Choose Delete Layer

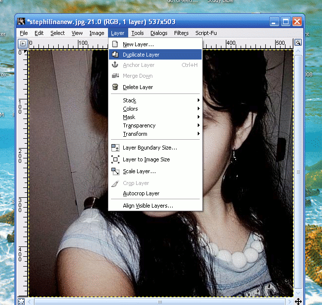click(x=155, y=87)
